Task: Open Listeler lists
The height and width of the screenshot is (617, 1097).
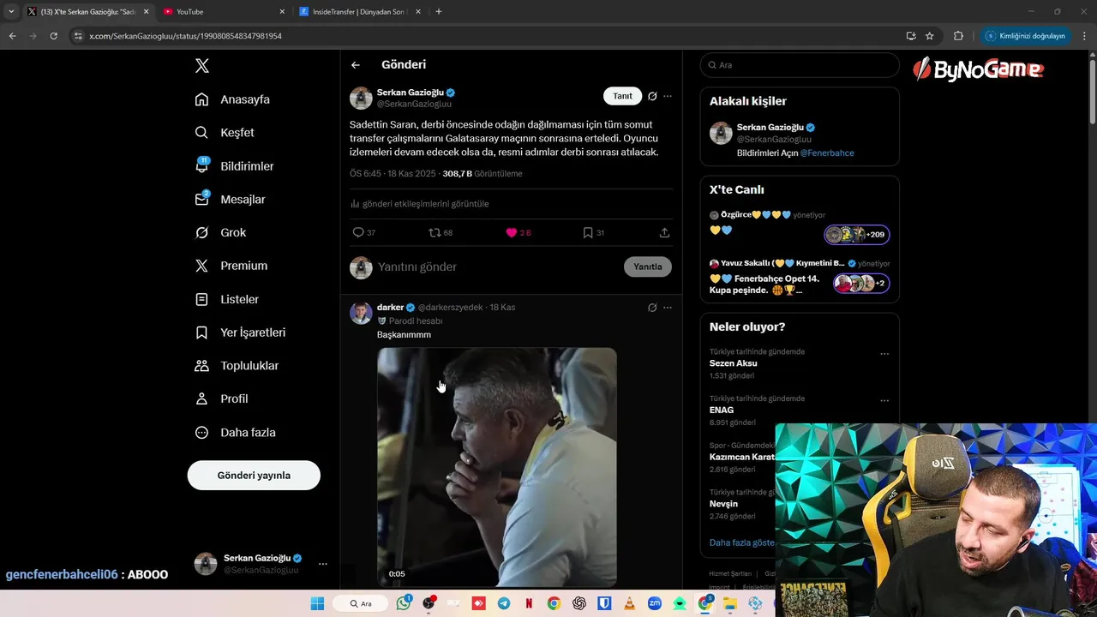Action: [x=226, y=299]
